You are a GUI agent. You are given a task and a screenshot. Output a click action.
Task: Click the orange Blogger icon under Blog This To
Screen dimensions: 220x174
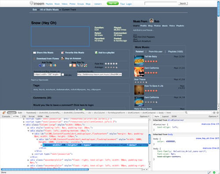pyautogui.click(x=74, y=65)
